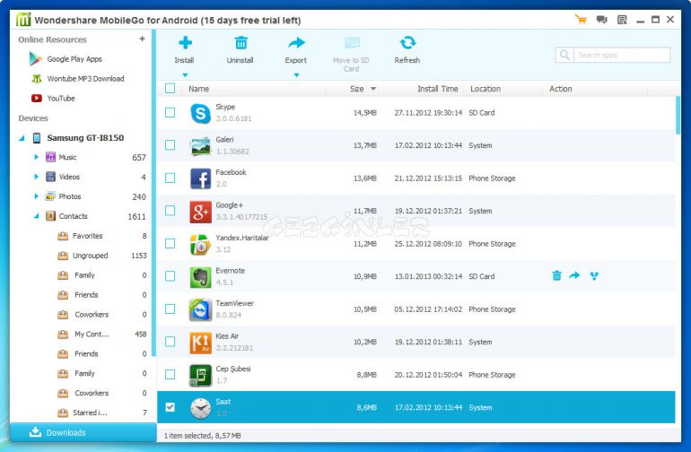Click the YouTube icon in sidebar

(x=37, y=99)
